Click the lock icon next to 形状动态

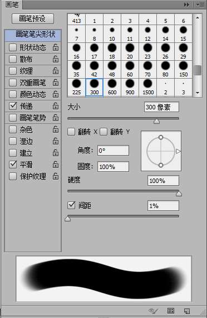56,47
